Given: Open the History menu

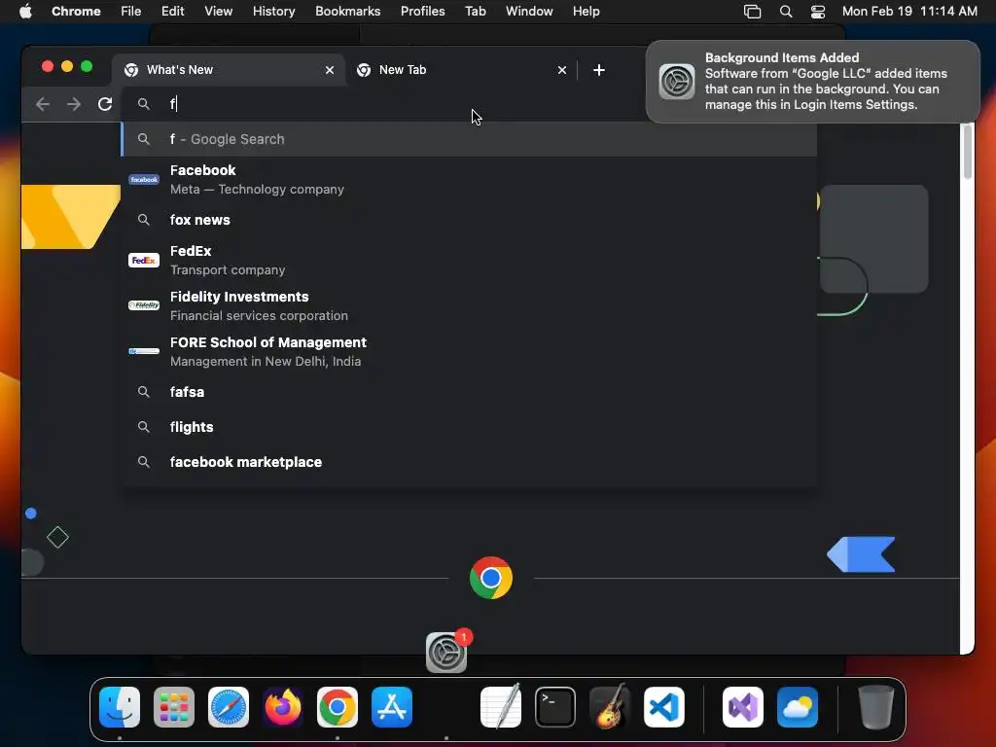Looking at the screenshot, I should (273, 12).
